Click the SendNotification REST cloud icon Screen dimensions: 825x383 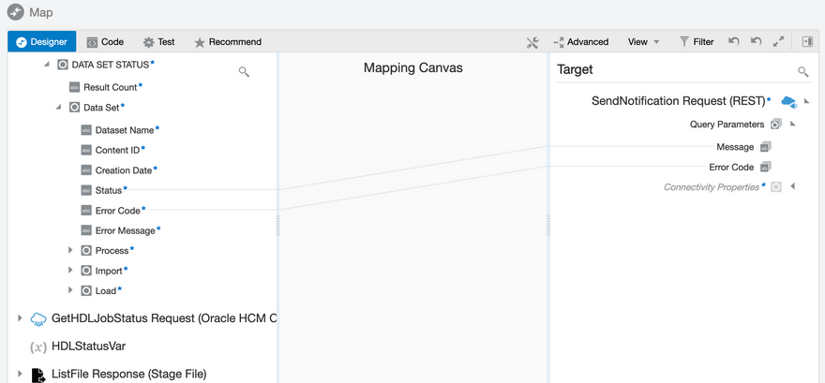pos(787,101)
